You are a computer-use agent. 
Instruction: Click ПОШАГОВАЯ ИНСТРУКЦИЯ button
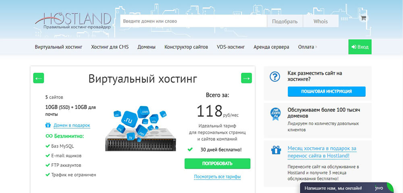326,91
